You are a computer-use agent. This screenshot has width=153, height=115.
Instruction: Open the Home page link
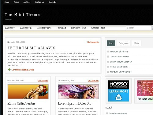7,2
